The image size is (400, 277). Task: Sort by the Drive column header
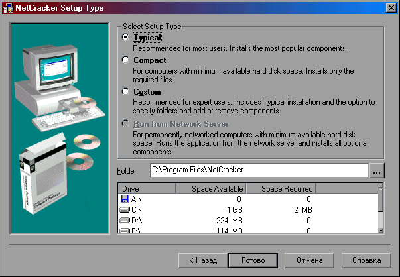(147, 189)
